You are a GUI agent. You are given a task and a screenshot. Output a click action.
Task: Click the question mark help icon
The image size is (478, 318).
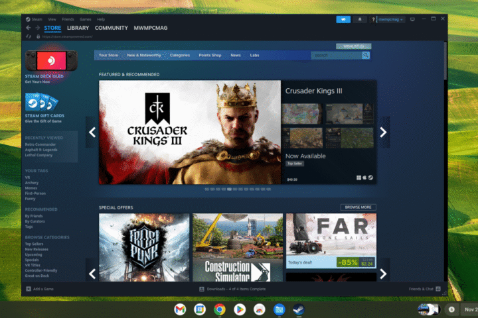coord(373,19)
